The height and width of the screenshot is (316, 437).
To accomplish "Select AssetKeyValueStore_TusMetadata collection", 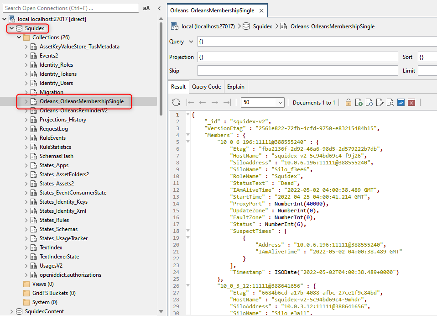I will 79,47.
